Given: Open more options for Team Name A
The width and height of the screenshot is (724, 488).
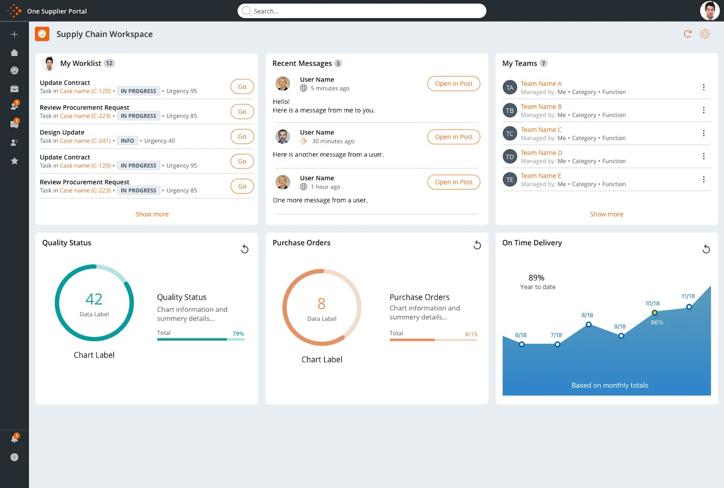Looking at the screenshot, I should 703,87.
